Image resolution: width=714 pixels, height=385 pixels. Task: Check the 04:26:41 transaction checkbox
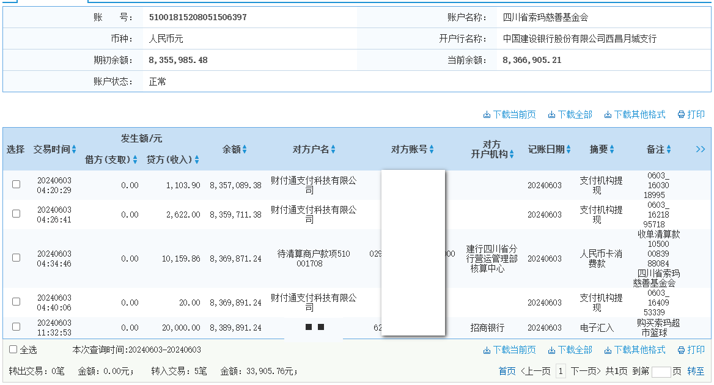tap(17, 213)
